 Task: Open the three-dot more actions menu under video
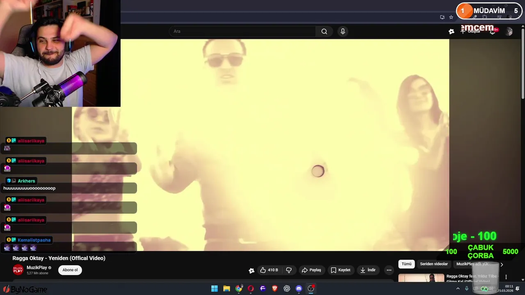[389, 270]
